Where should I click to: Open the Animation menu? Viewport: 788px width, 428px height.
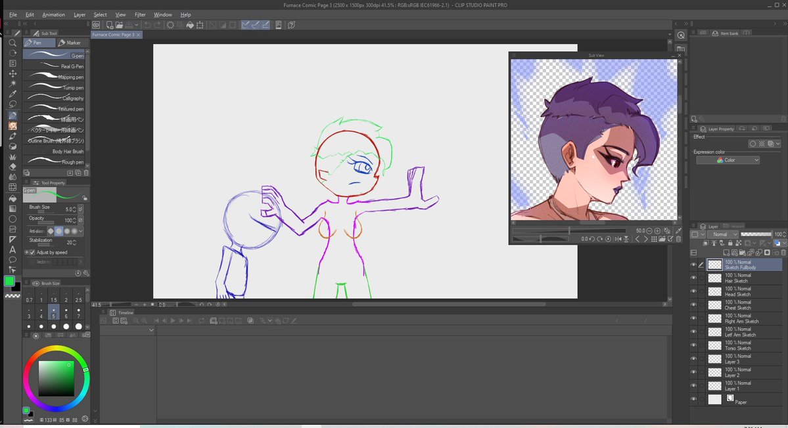tap(53, 14)
